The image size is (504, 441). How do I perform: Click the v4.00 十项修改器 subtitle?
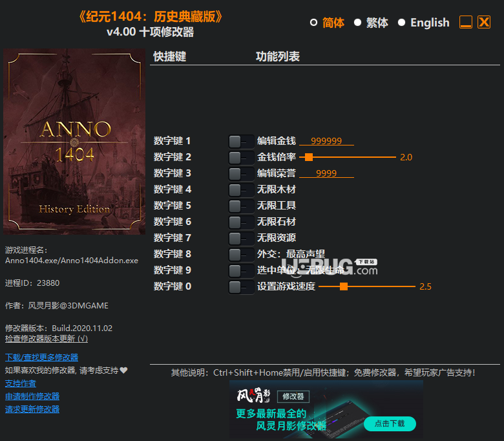point(150,32)
